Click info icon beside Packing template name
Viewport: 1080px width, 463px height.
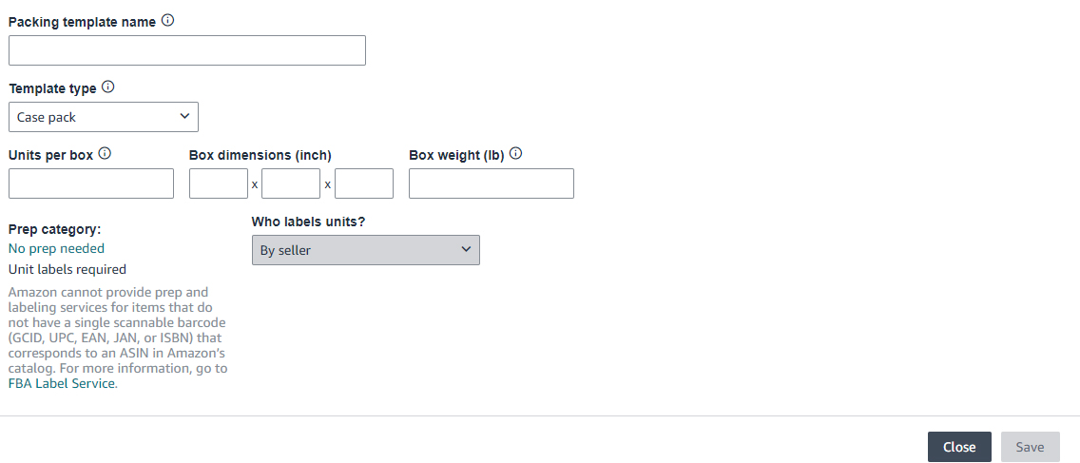click(x=167, y=21)
